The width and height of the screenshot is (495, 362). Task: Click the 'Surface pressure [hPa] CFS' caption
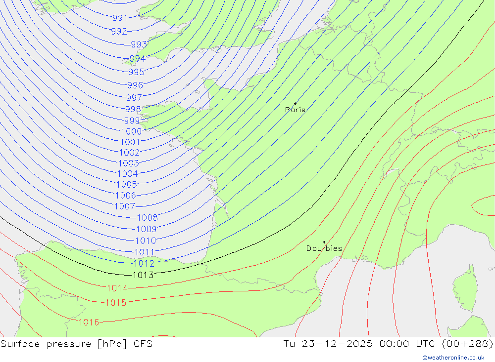click(76, 344)
